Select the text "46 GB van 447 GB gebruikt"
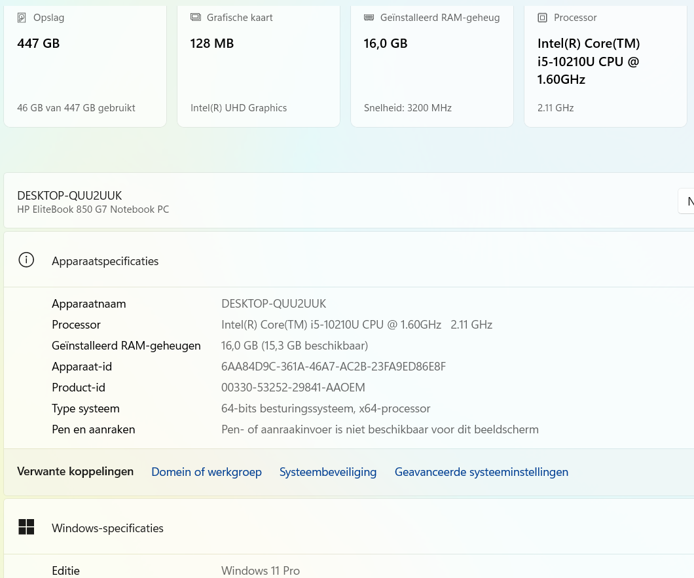The image size is (694, 578). [x=76, y=108]
